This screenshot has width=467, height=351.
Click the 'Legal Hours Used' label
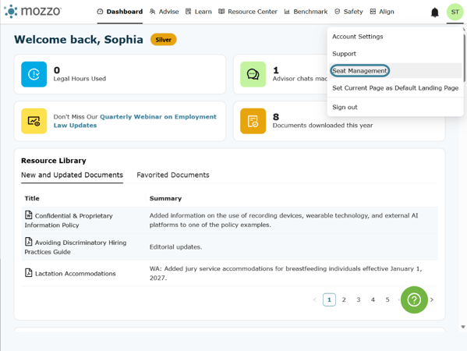tap(80, 79)
